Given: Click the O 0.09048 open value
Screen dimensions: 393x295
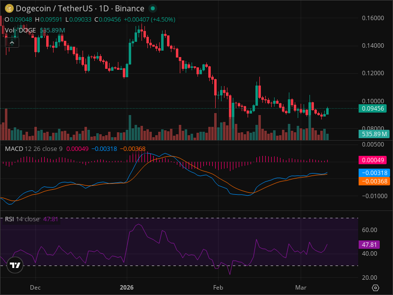Looking at the screenshot, I should pyautogui.click(x=18, y=20).
